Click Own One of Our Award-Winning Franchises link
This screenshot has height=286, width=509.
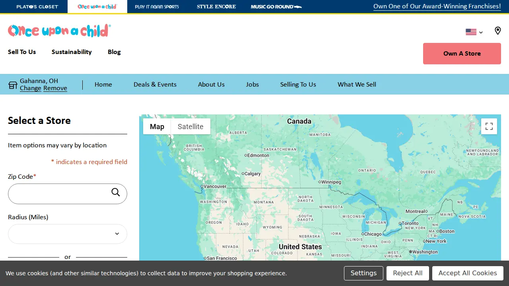coord(437,6)
